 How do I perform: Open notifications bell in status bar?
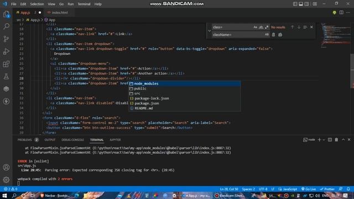[x=348, y=189]
